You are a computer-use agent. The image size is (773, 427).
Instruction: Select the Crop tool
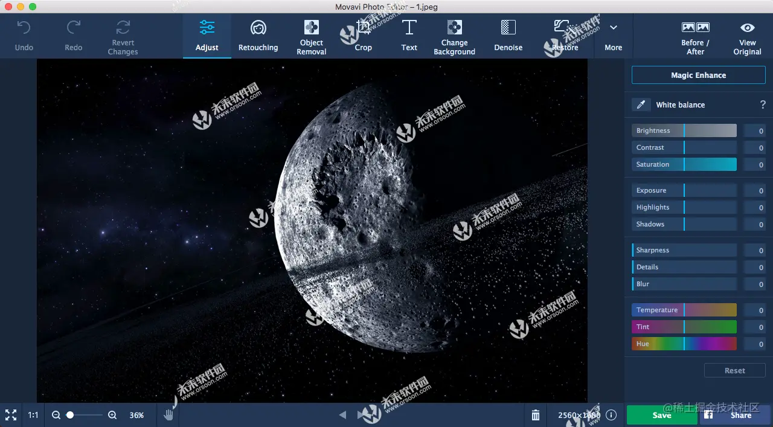pyautogui.click(x=363, y=36)
